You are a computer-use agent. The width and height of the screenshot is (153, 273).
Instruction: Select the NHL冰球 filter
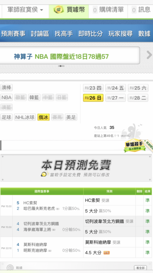[x=25, y=117]
